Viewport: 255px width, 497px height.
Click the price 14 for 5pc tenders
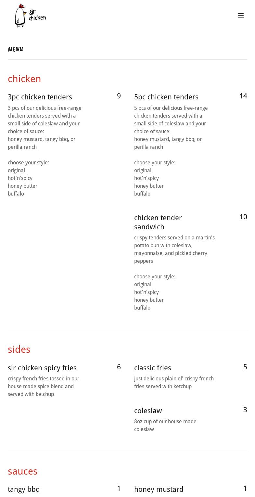pos(243,96)
